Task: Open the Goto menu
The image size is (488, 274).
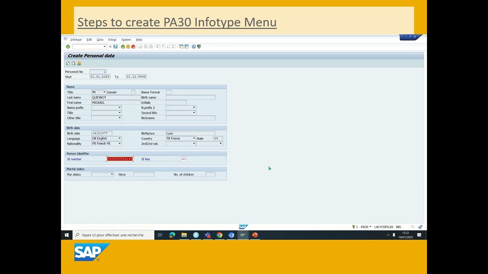Action: (x=100, y=40)
